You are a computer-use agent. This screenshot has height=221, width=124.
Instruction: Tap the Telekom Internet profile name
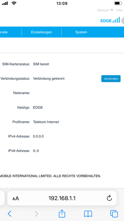pos(46,122)
